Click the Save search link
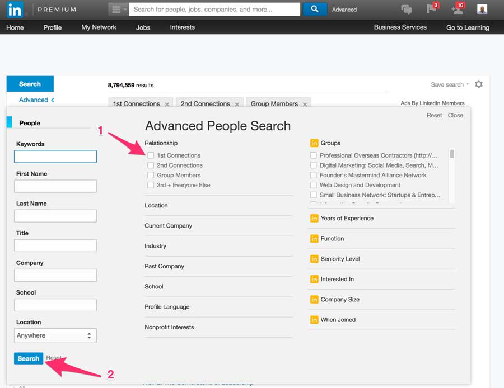The image size is (504, 388). 447,85
